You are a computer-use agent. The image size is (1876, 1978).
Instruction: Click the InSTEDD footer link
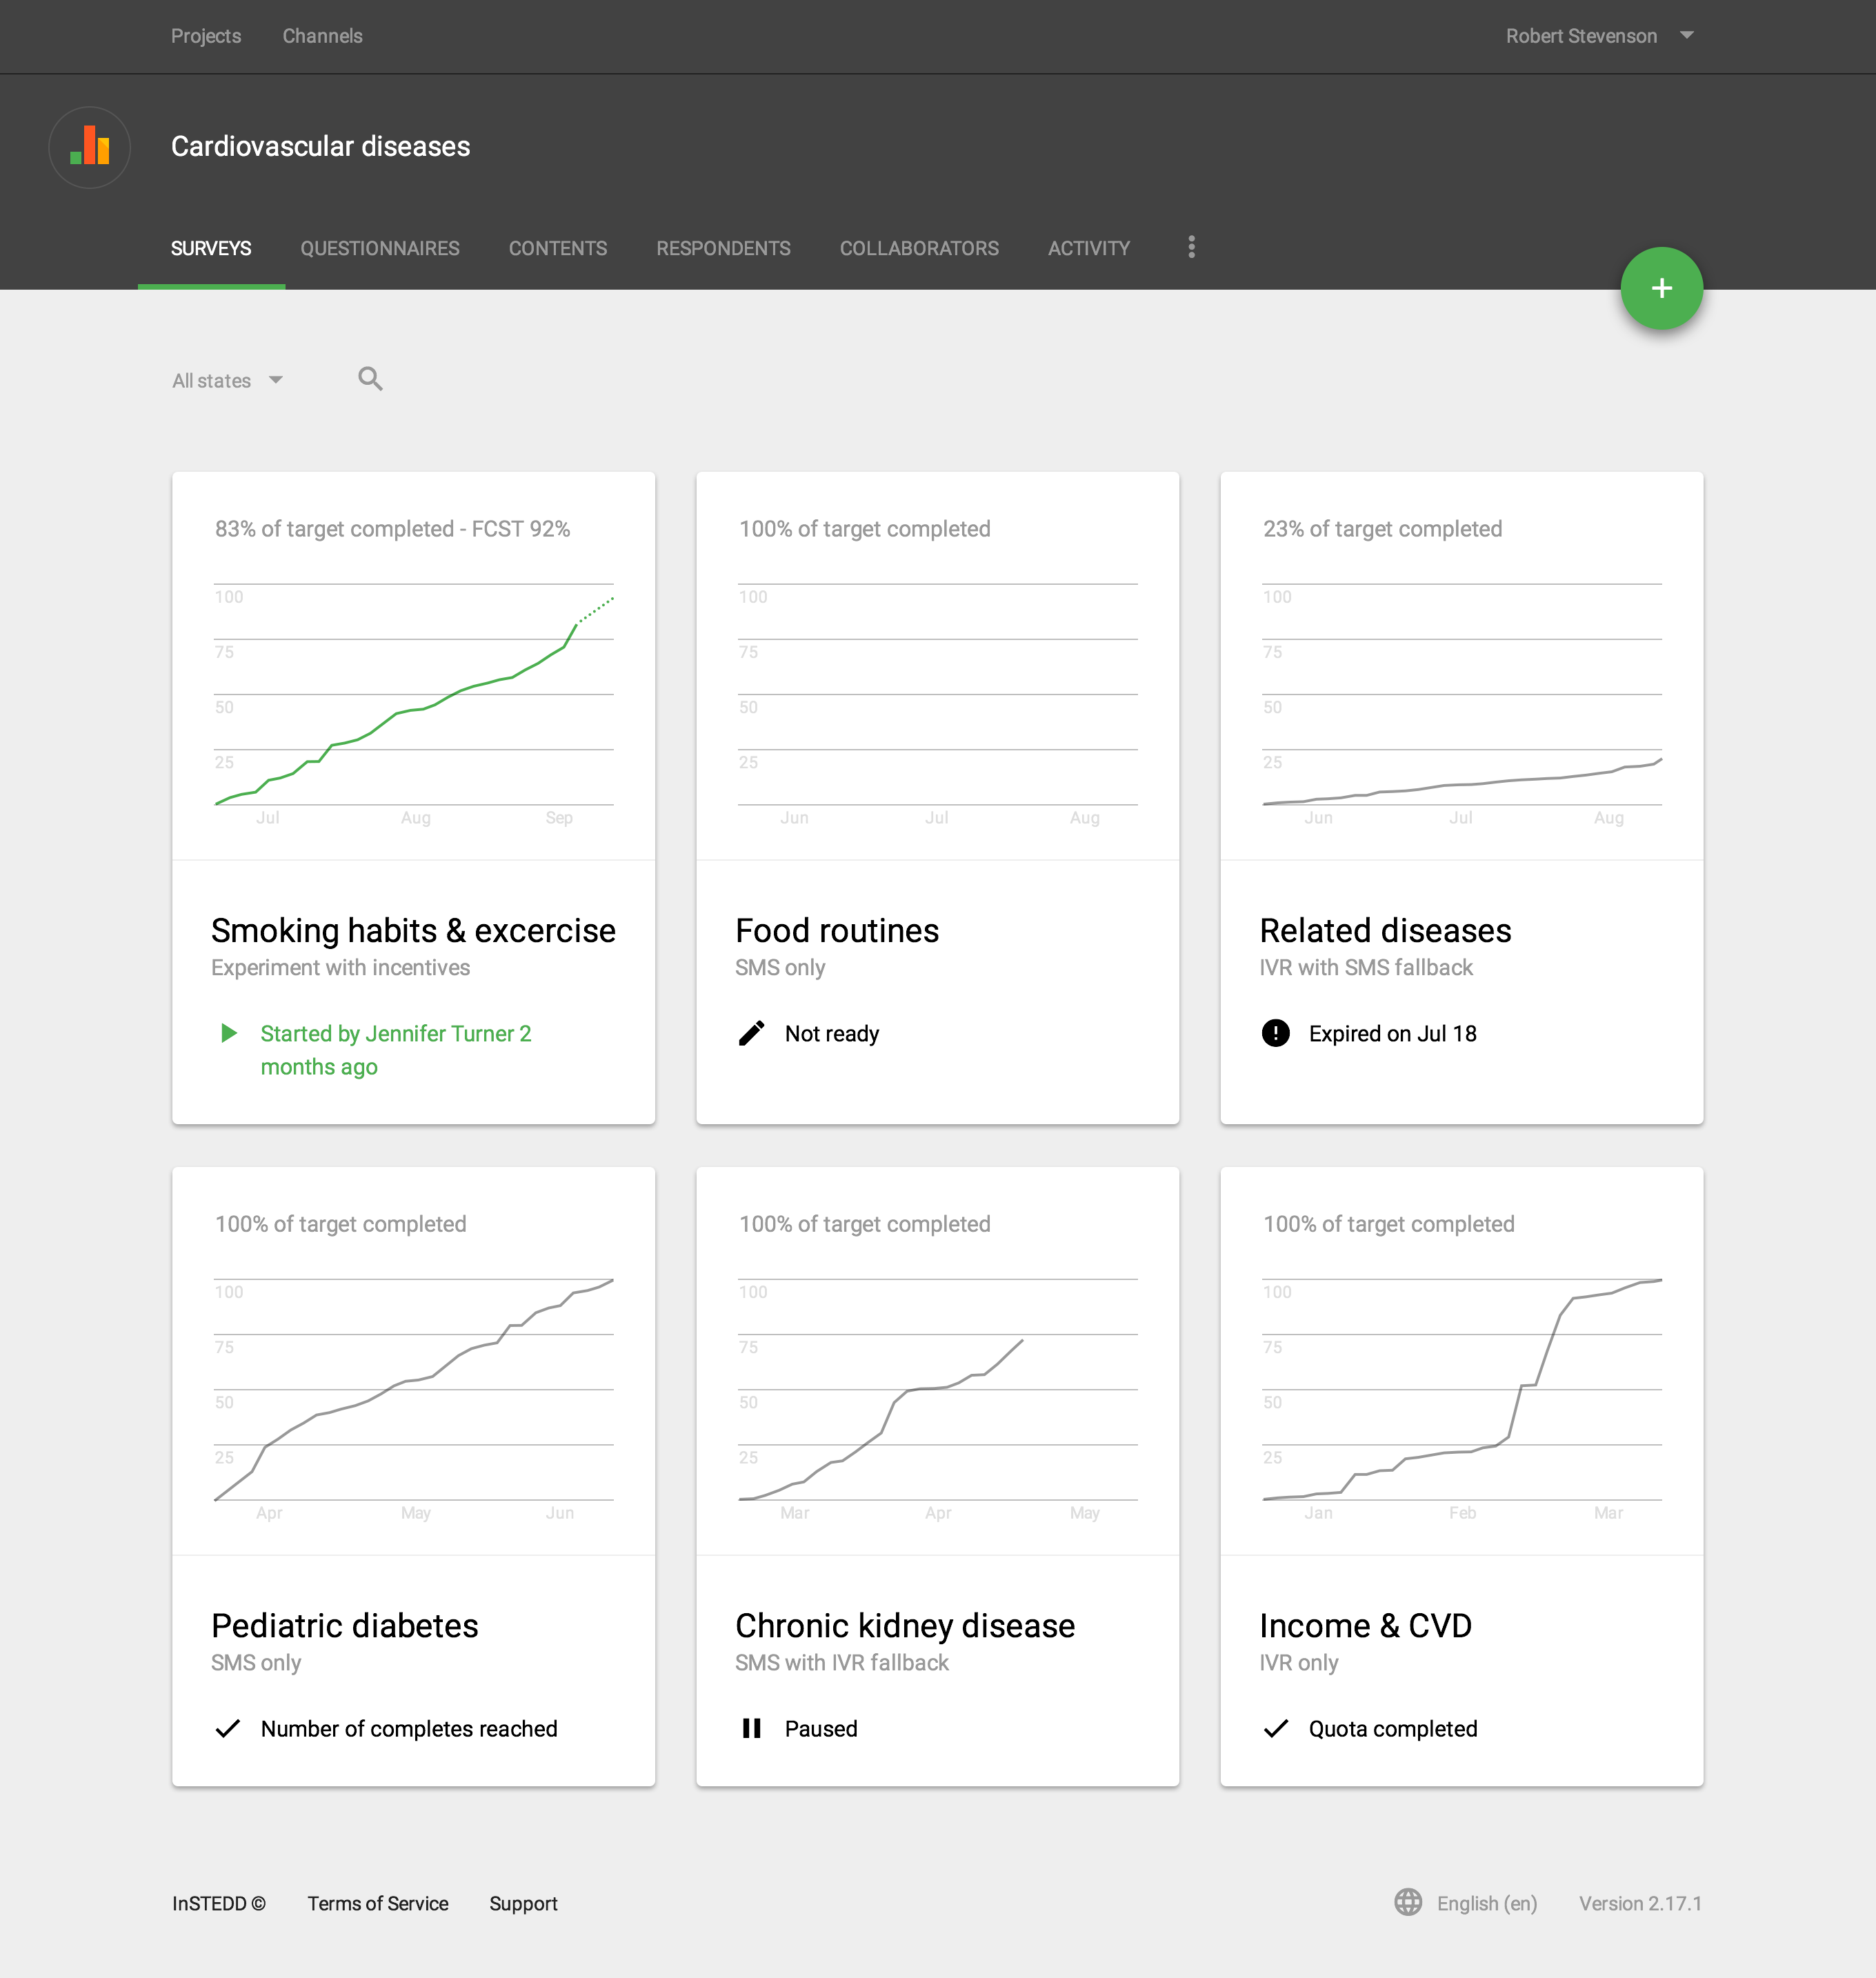pyautogui.click(x=219, y=1903)
